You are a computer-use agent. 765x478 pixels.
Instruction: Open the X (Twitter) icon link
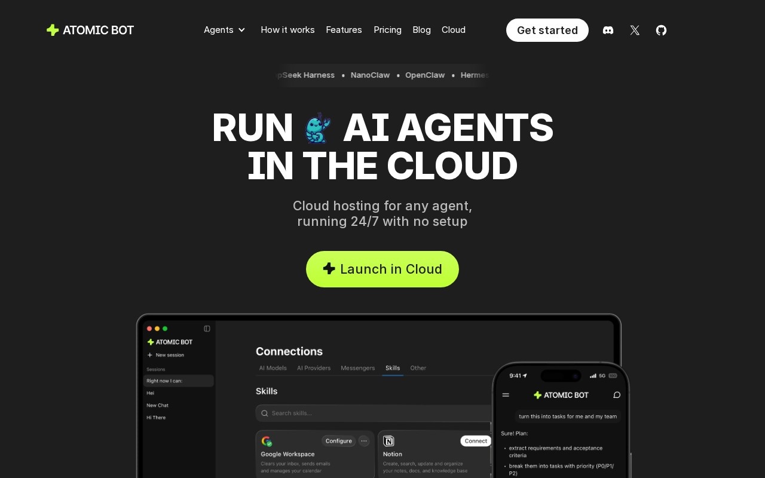635,30
